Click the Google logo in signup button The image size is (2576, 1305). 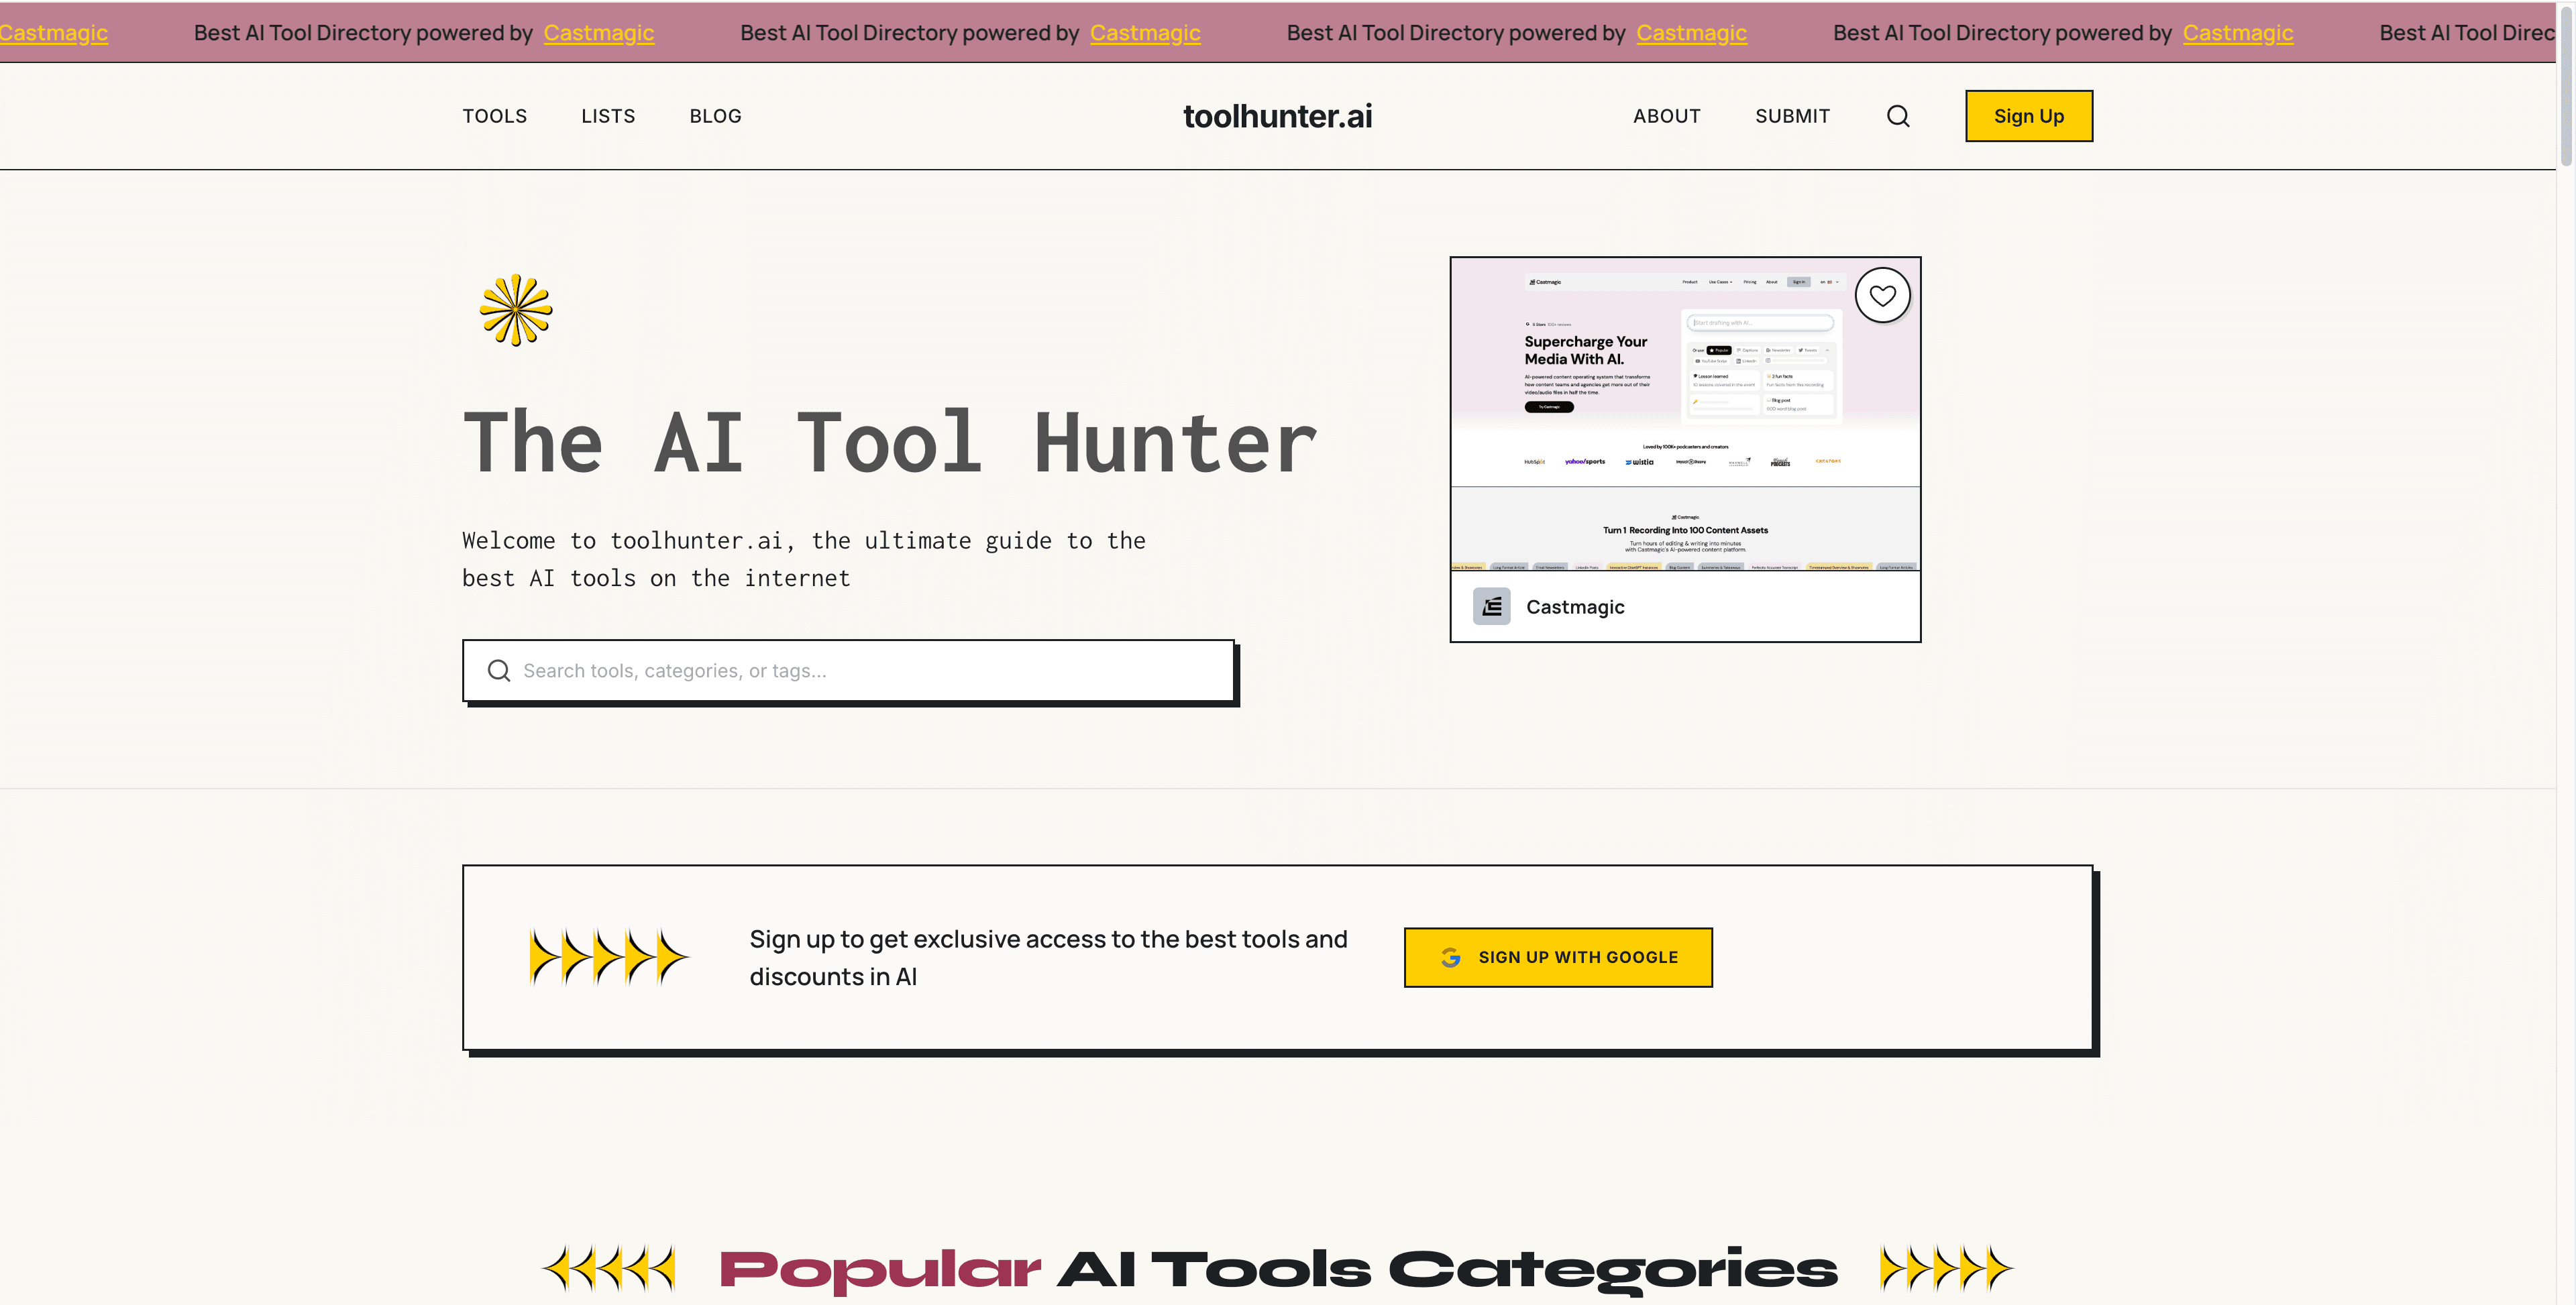click(x=1450, y=957)
